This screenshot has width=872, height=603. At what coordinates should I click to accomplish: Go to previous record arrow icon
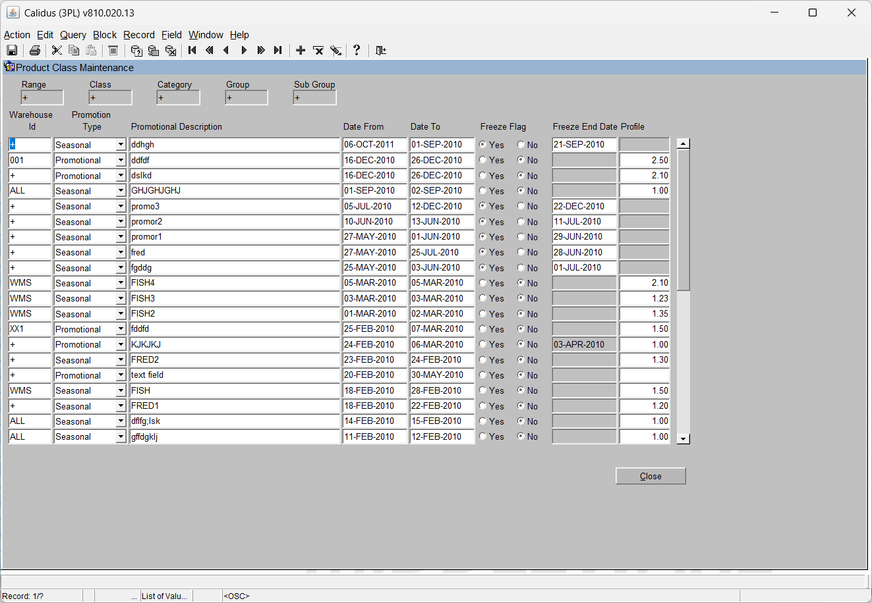[227, 50]
